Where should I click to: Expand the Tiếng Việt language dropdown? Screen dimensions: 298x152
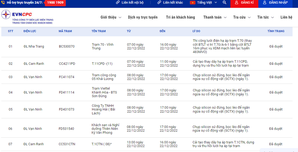[x=216, y=3]
